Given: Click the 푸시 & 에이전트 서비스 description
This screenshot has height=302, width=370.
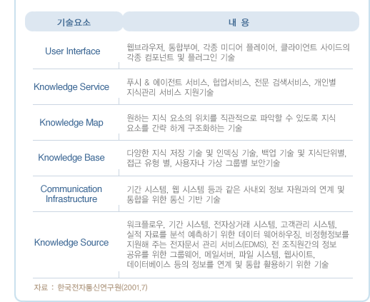Looking at the screenshot, I should [231, 87].
